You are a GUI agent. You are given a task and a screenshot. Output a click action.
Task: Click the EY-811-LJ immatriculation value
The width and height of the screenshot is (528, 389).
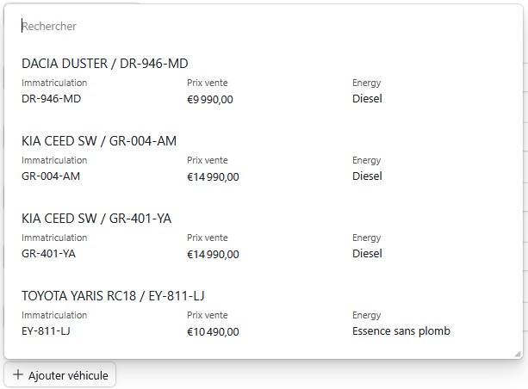(46, 331)
